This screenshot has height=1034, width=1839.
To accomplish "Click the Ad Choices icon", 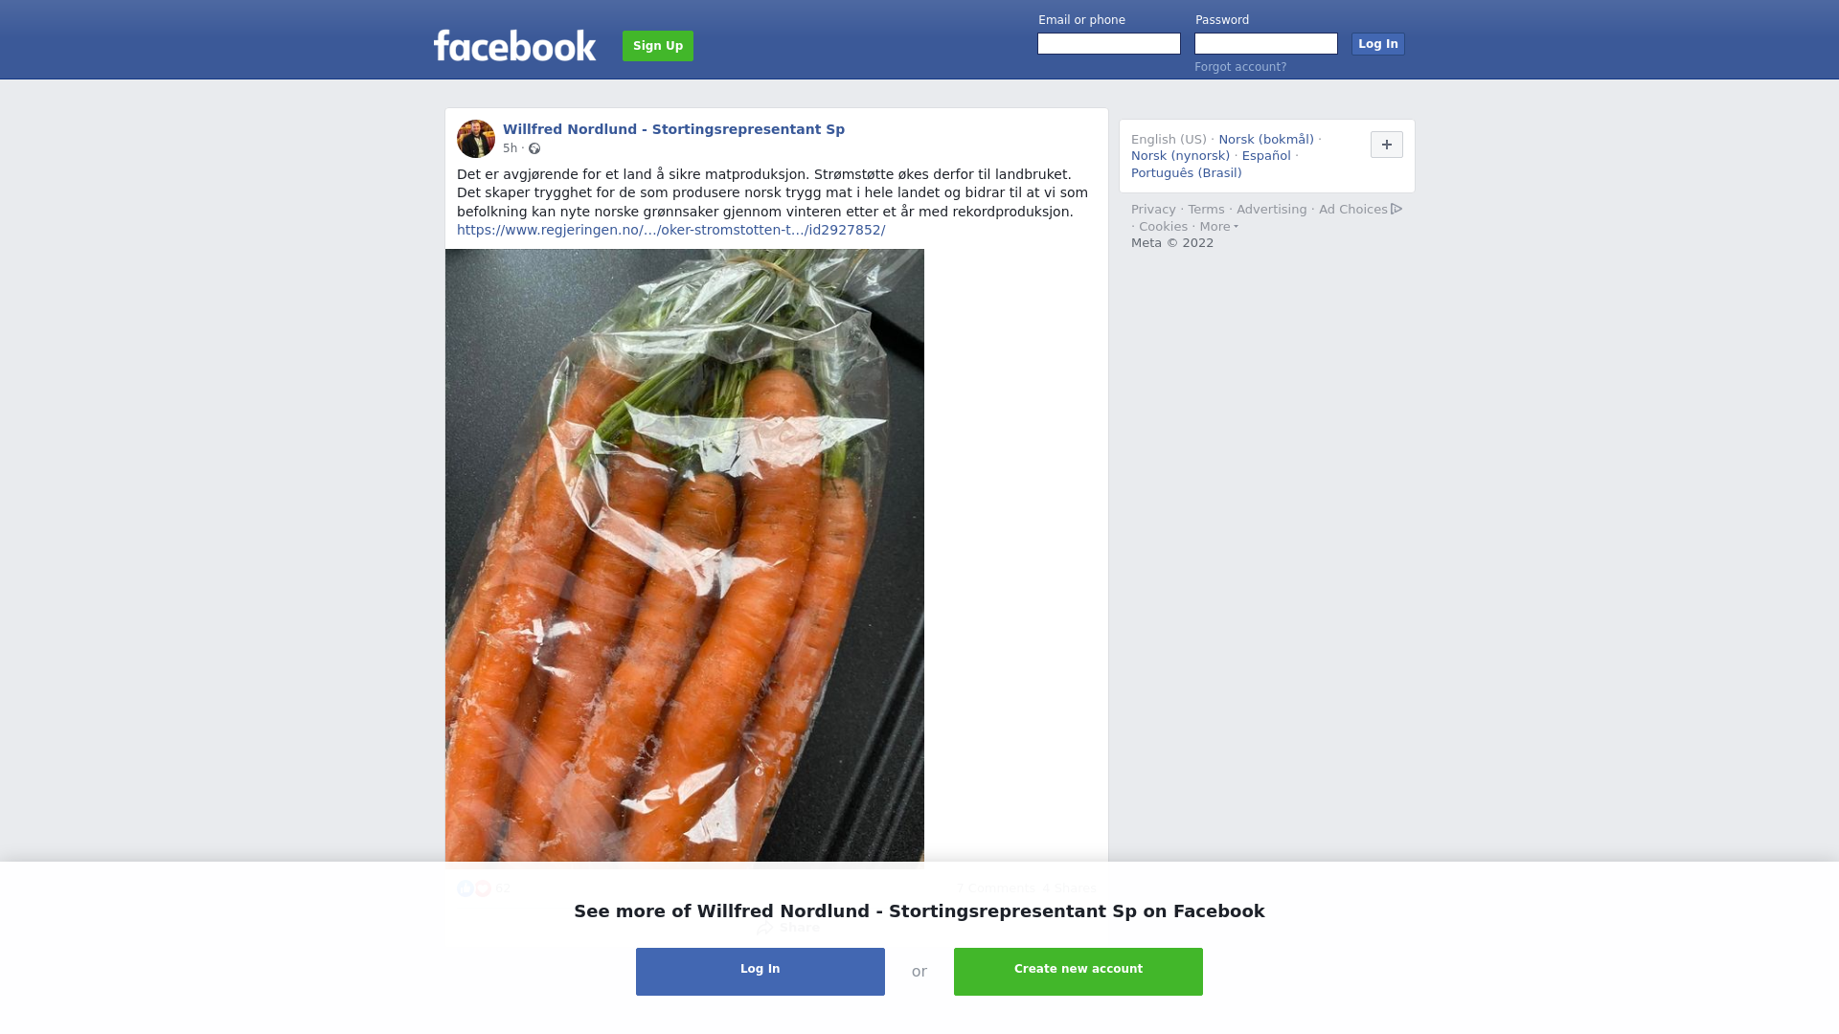I will point(1396,209).
